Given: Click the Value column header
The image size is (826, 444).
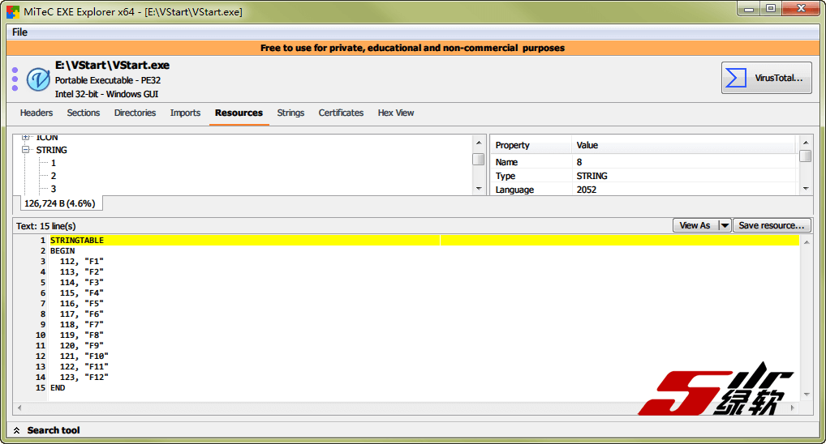Looking at the screenshot, I should (587, 145).
